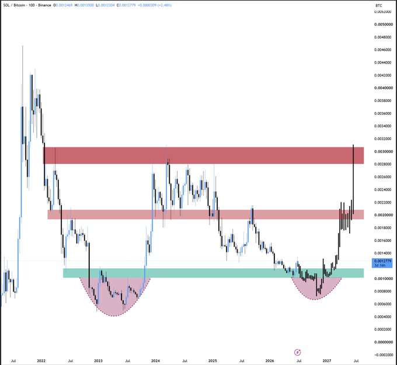The height and width of the screenshot is (365, 397).
Task: Click the 0.0046000 price scale label
Action: tap(384, 50)
